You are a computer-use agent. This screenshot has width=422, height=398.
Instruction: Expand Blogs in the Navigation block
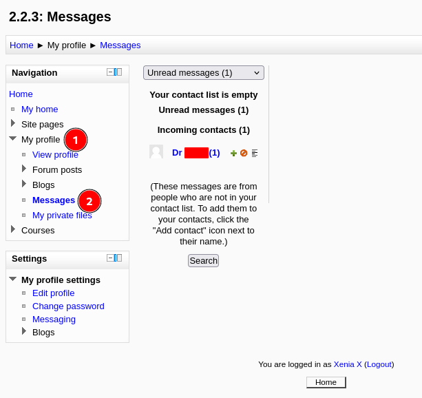point(24,184)
